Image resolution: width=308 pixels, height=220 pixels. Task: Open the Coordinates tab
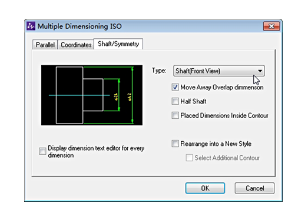(x=76, y=45)
